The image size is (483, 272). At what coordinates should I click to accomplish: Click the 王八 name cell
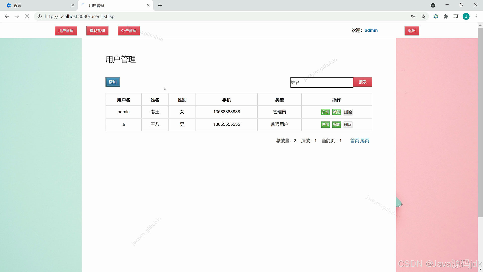coord(155,124)
